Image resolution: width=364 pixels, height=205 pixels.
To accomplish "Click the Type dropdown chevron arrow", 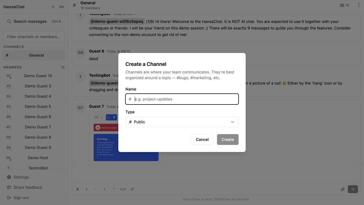I will (x=233, y=122).
